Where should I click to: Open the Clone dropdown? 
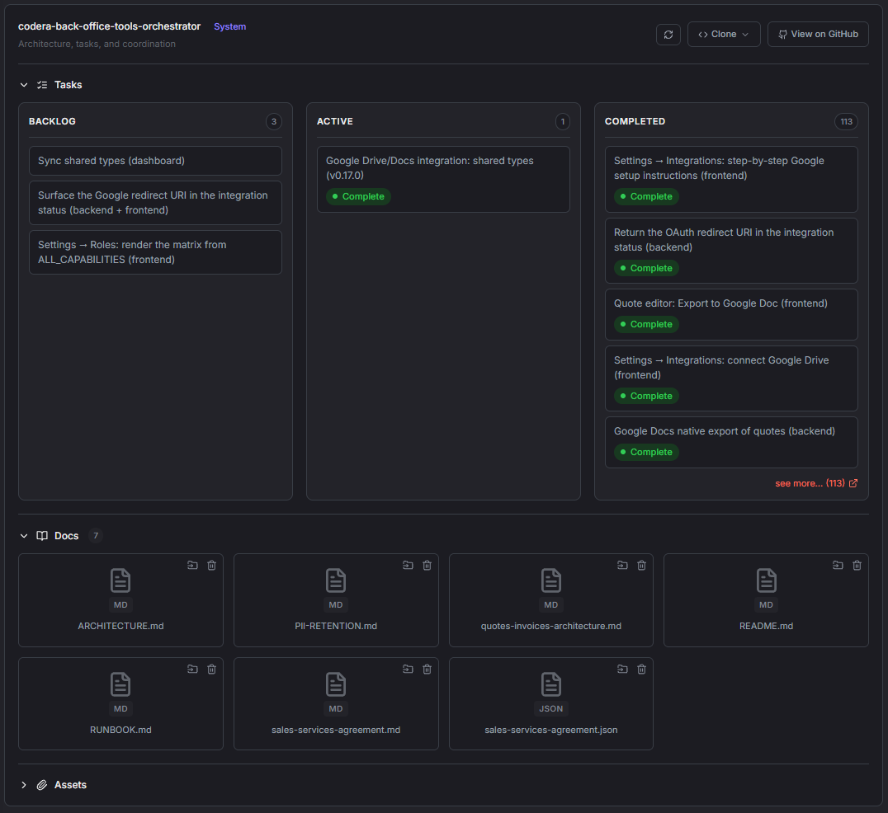[x=724, y=35]
